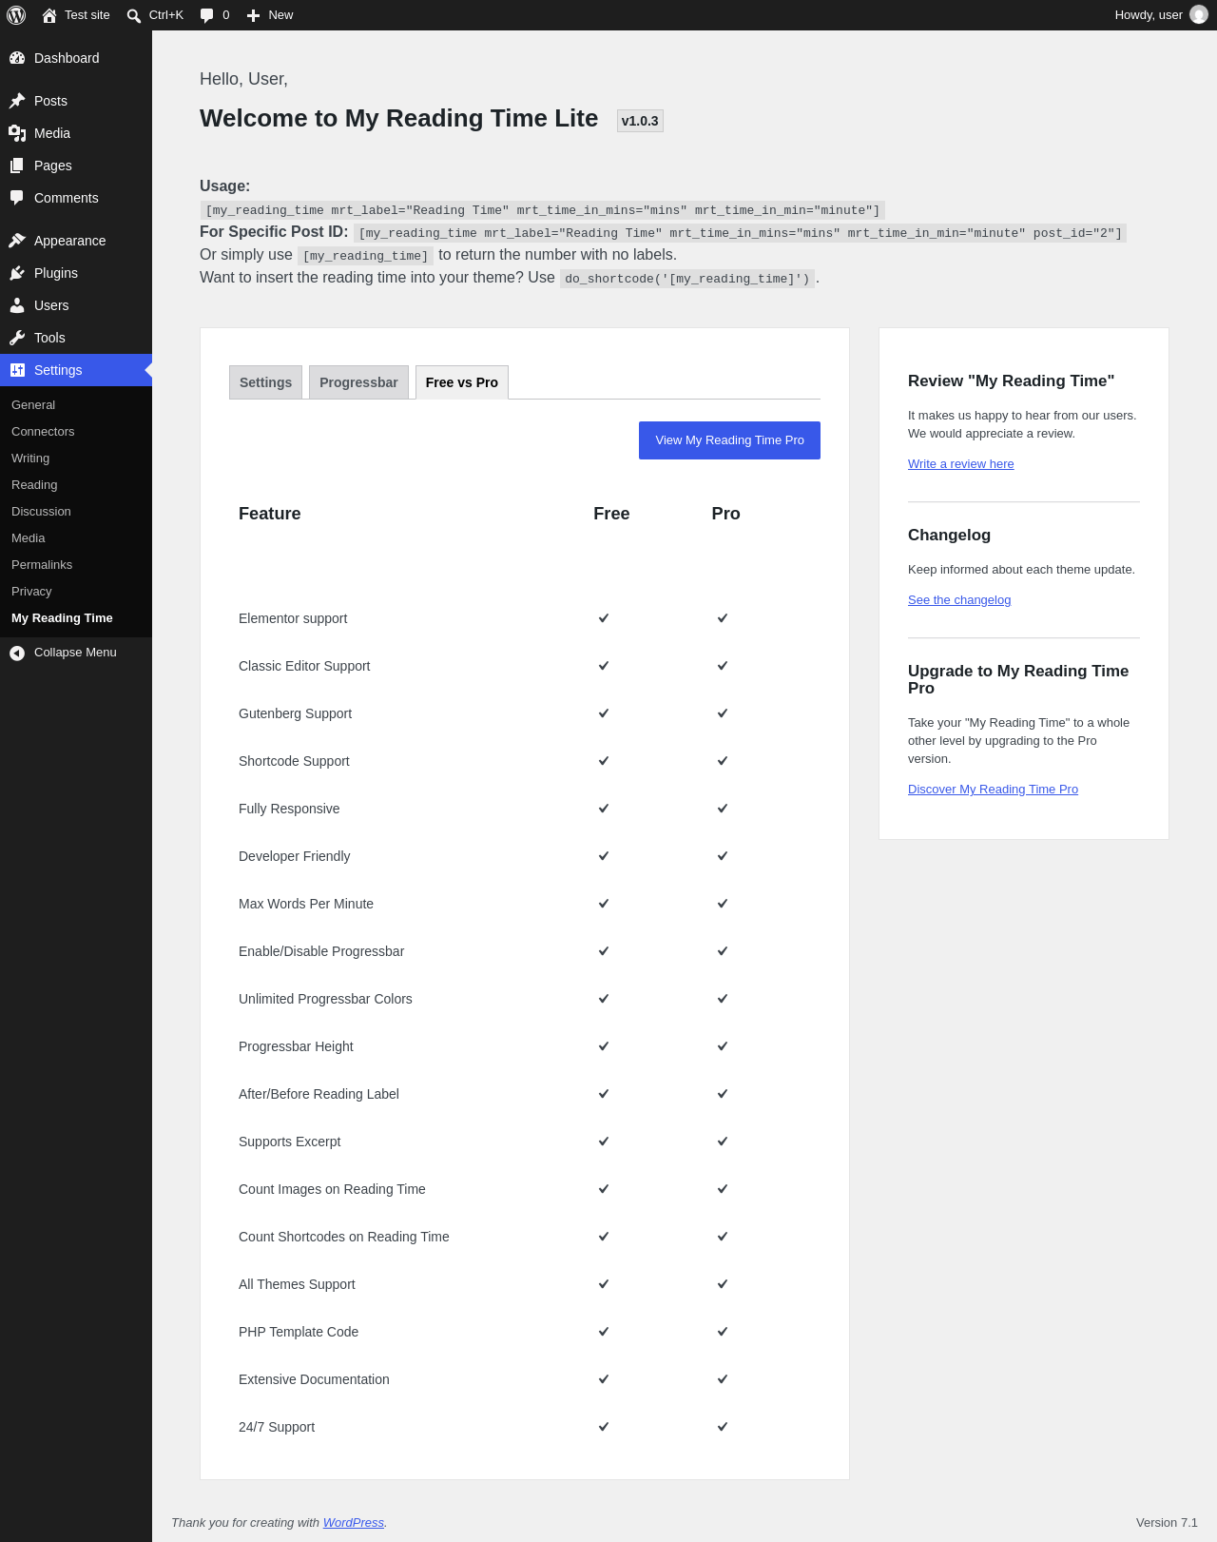Screen dimensions: 1217x1542
Task: Click the Supports Excerpt row label
Action: pos(290,1142)
